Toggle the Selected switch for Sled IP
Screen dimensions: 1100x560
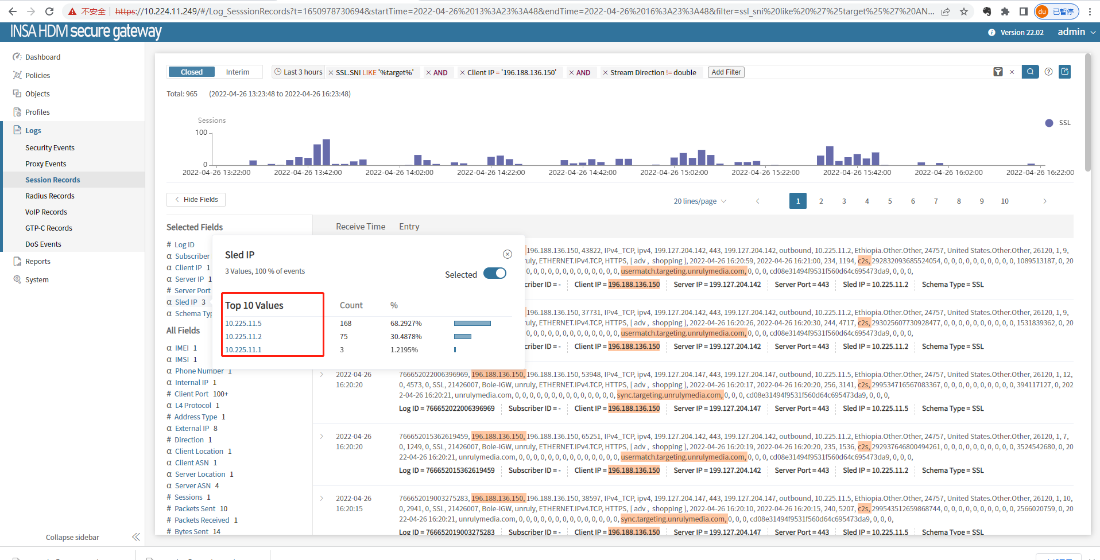click(494, 274)
